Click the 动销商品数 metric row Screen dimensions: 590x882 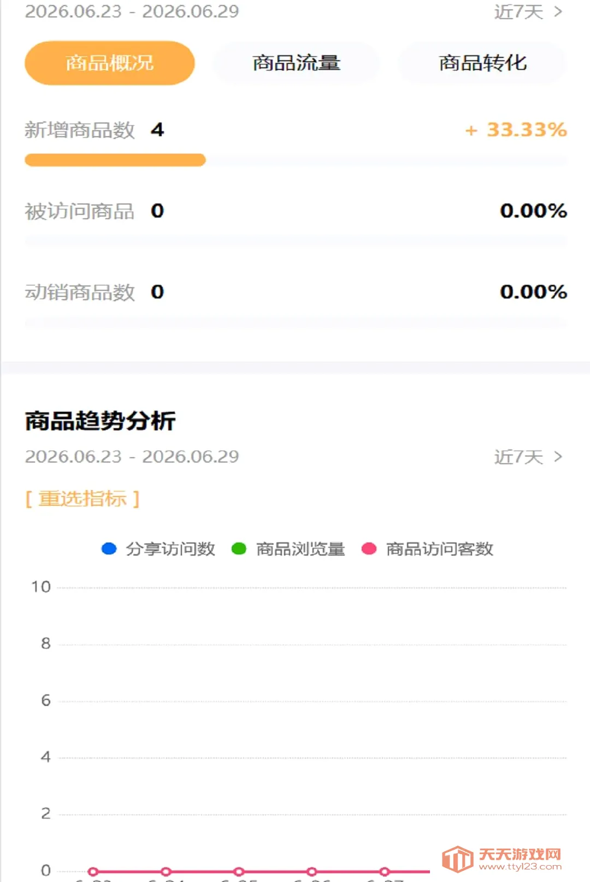(x=296, y=292)
